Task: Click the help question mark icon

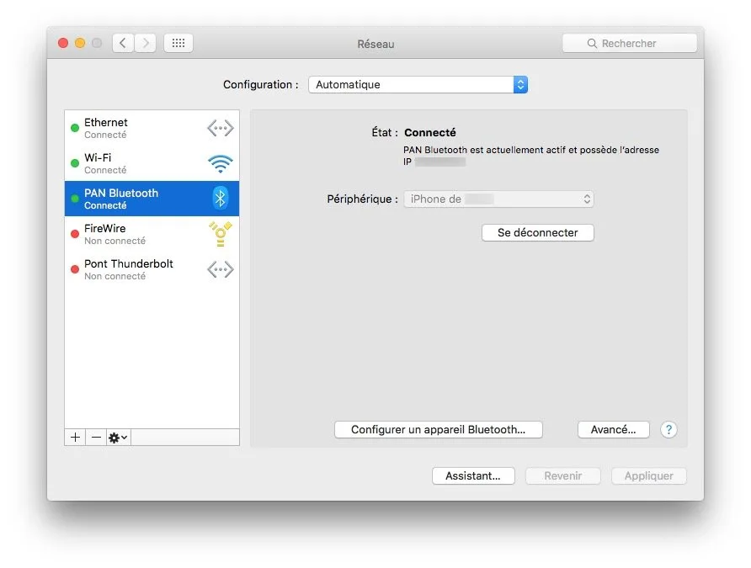Action: [668, 430]
